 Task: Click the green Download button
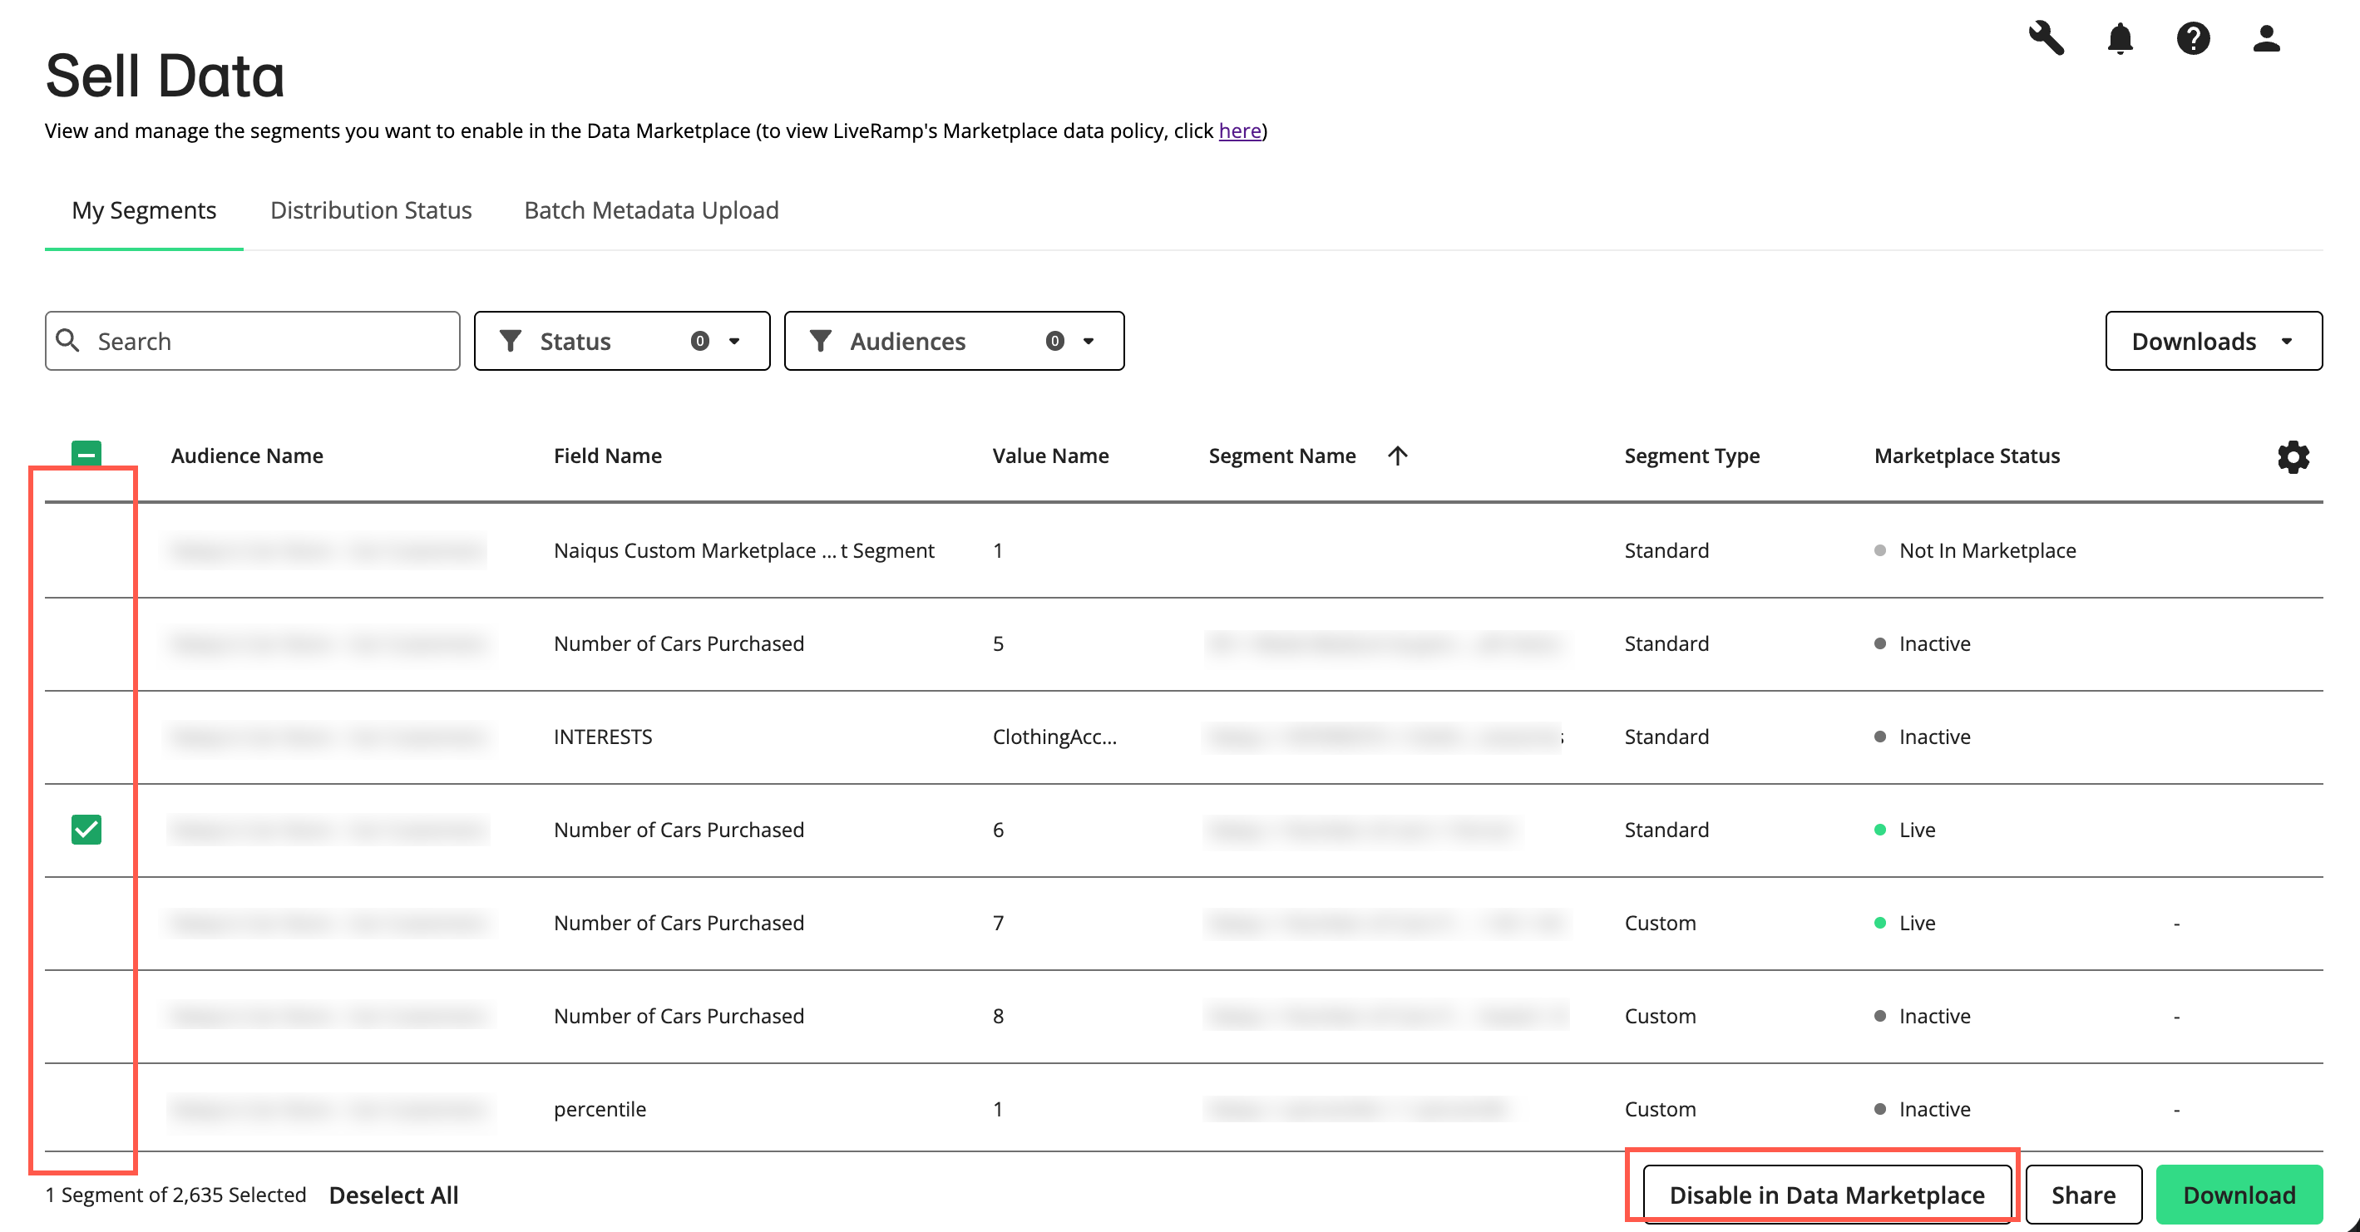tap(2239, 1195)
